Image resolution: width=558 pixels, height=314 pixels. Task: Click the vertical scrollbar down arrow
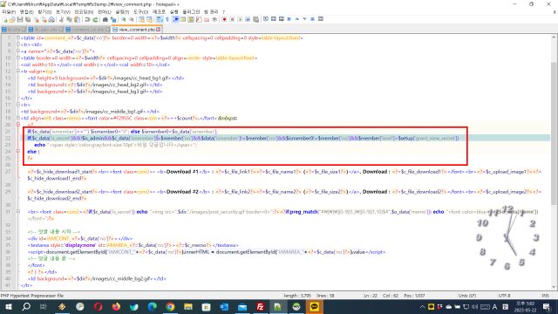pos(554,287)
